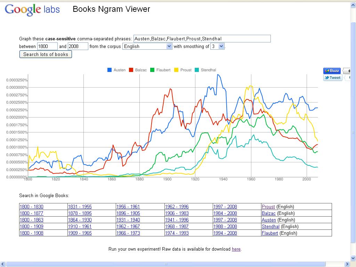Click the 1960 x-axis label
Screen dimensions: 356x267
[x=251, y=179]
